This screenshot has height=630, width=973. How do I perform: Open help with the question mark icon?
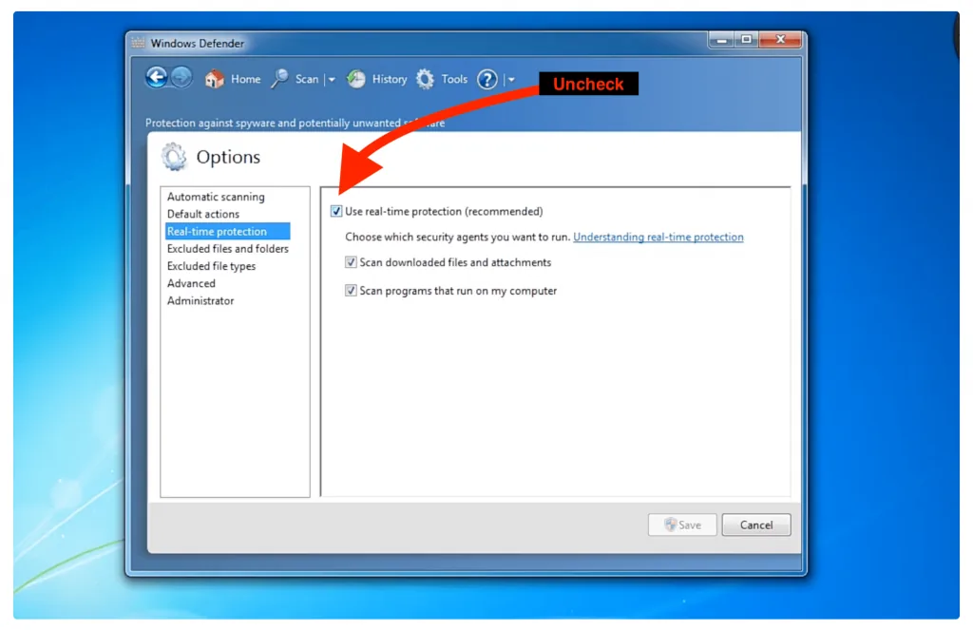click(x=487, y=80)
